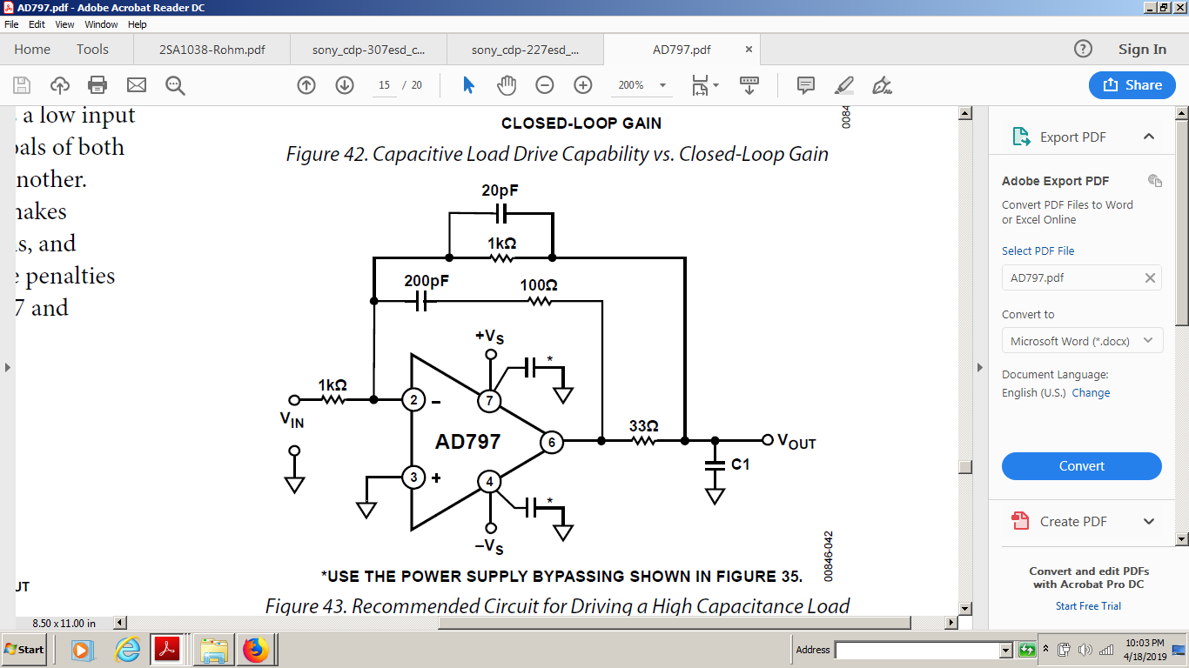The image size is (1189, 668).
Task: Send file by email envelope icon
Action: tap(137, 85)
